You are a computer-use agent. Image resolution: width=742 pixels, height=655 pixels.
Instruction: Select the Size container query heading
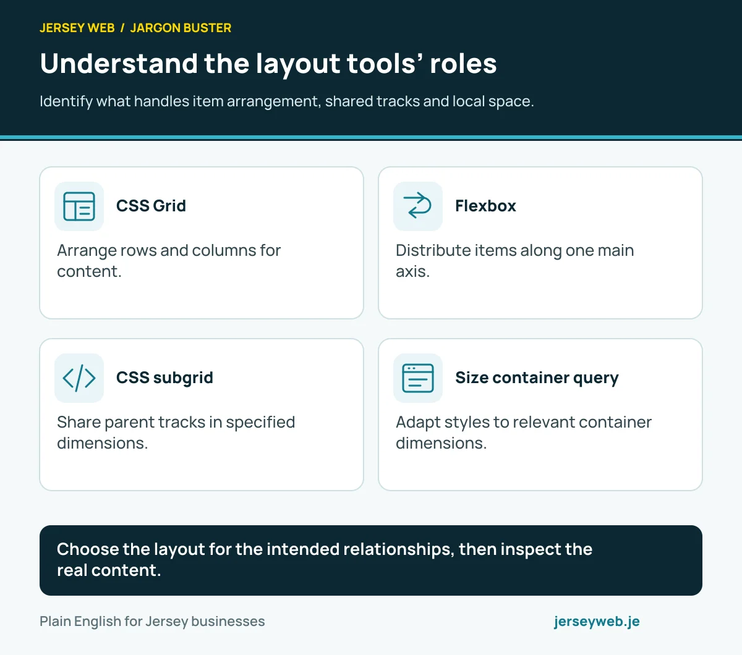coord(537,378)
